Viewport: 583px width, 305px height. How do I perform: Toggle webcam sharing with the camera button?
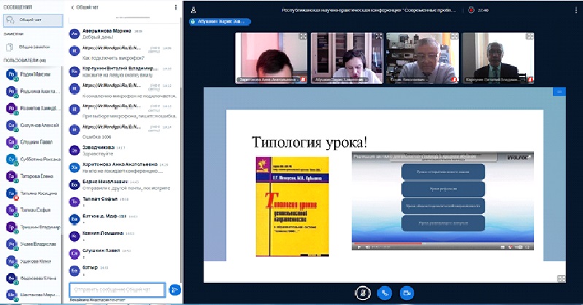[x=406, y=292]
